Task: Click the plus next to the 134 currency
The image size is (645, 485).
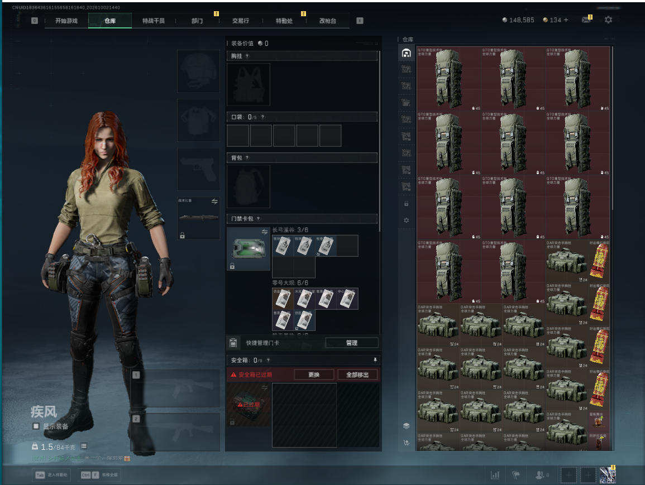Action: tap(566, 20)
